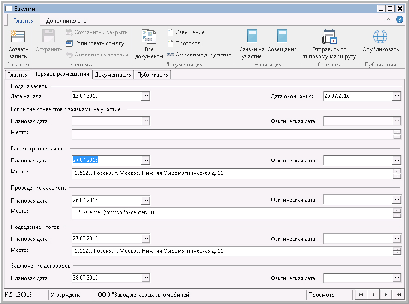
Task: Jump to the first record
Action: [x=361, y=295]
